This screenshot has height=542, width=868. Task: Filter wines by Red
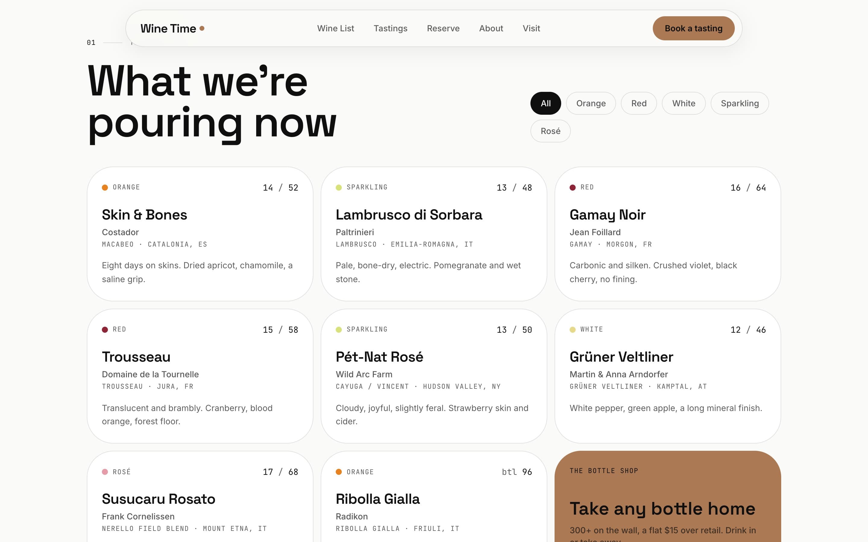coord(638,103)
